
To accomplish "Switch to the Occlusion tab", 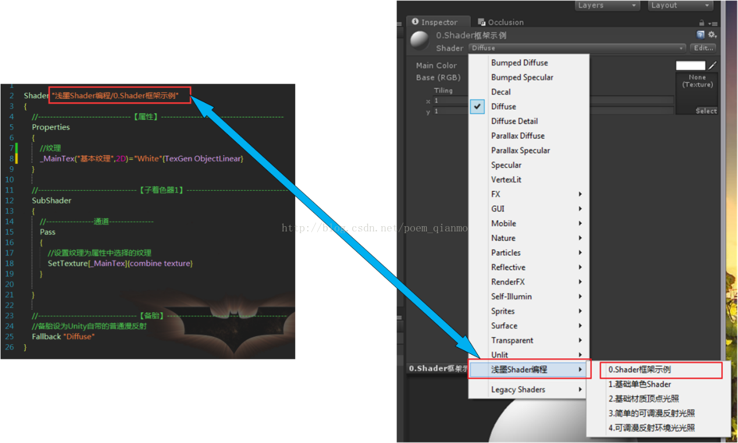I will (x=501, y=22).
